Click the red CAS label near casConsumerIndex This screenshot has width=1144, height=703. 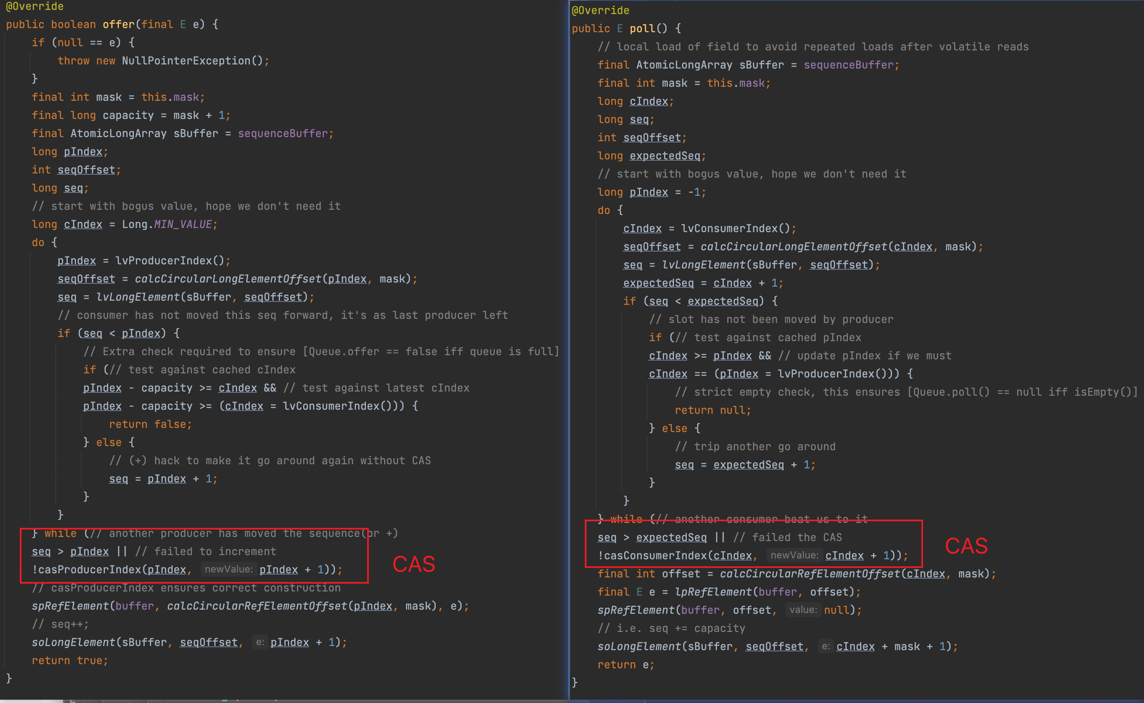(x=966, y=546)
